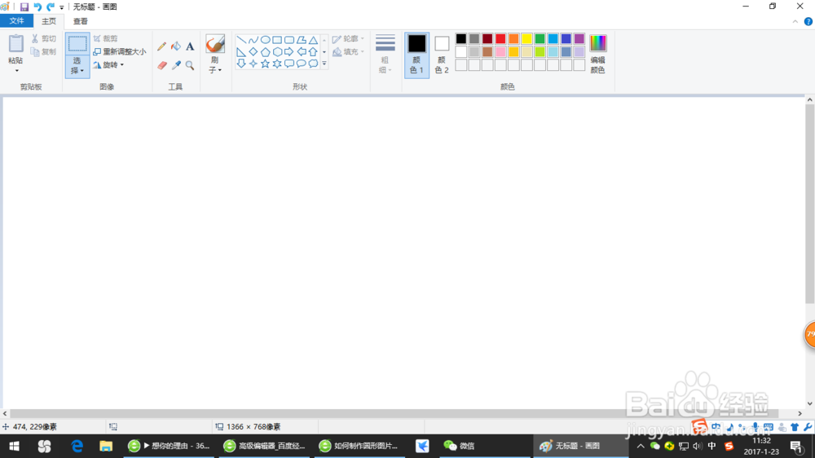This screenshot has width=815, height=458.
Task: Open the 刷子 (Brushes) dropdown
Action: (214, 65)
